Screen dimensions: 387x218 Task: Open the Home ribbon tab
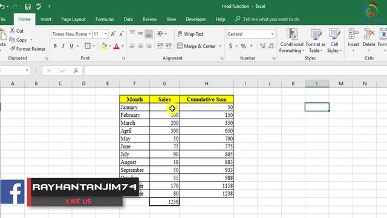click(24, 19)
